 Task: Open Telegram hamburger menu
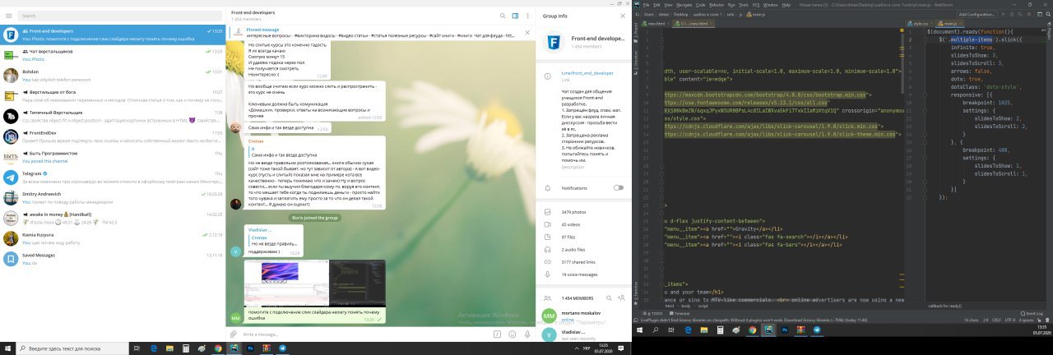[8, 16]
